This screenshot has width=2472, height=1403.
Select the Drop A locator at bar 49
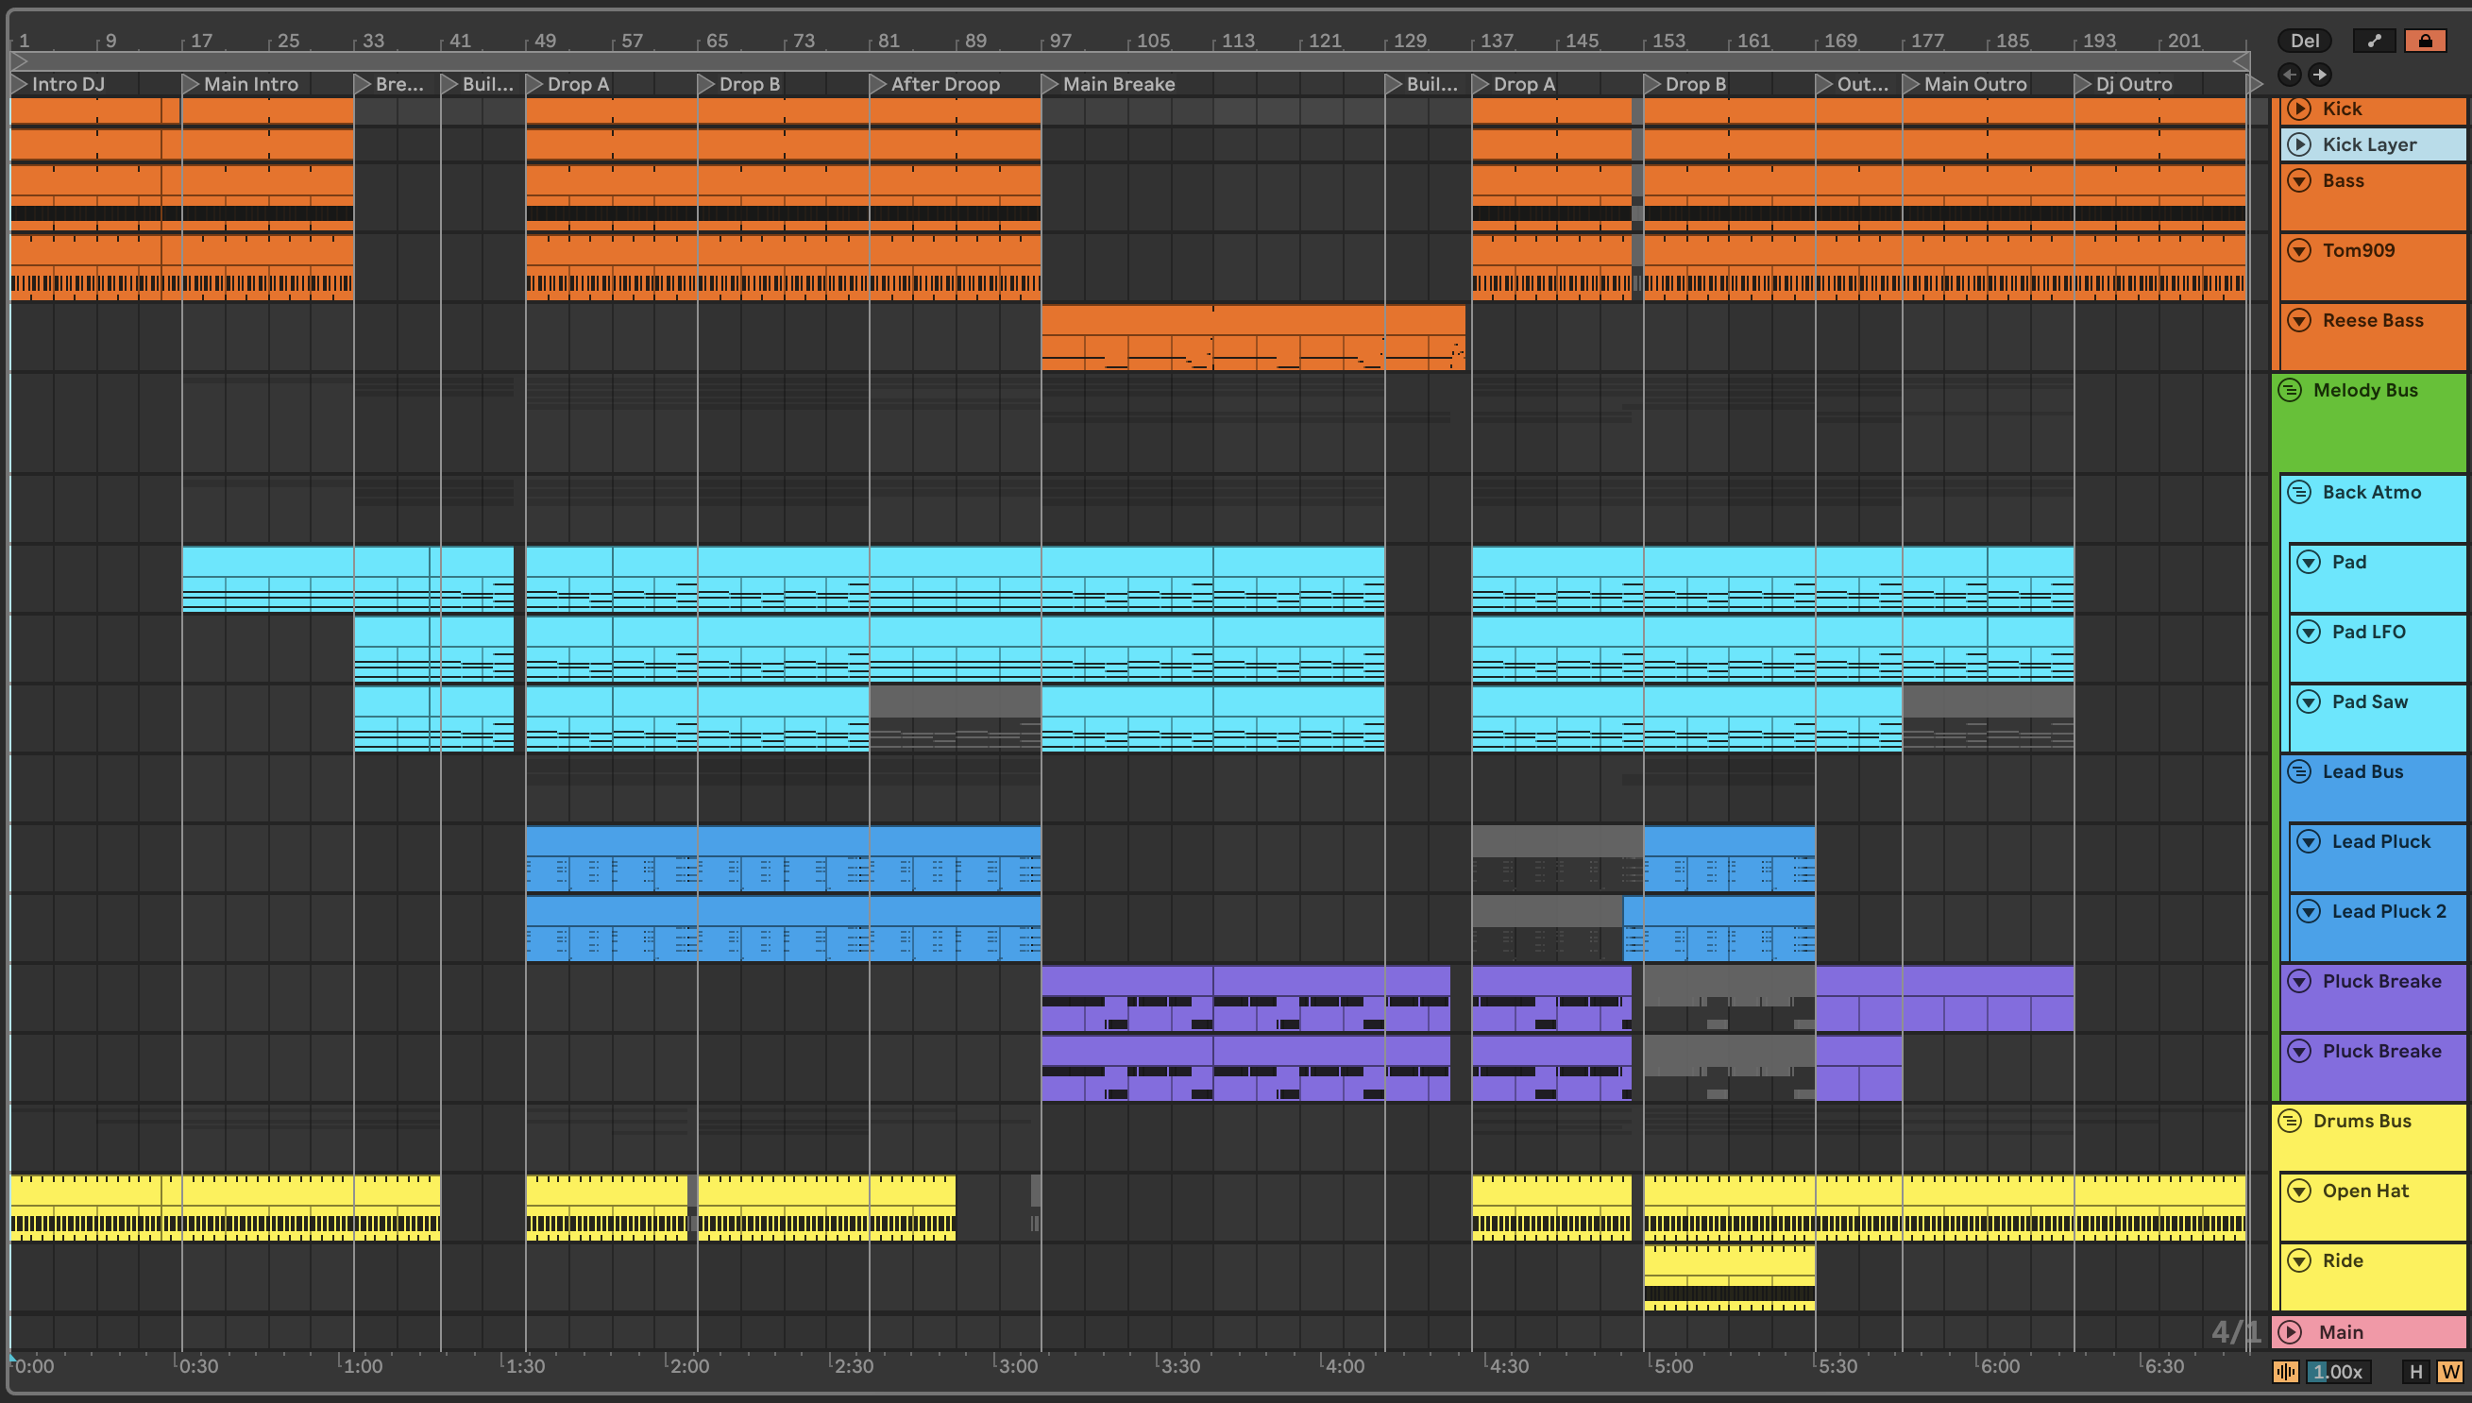[x=568, y=84]
